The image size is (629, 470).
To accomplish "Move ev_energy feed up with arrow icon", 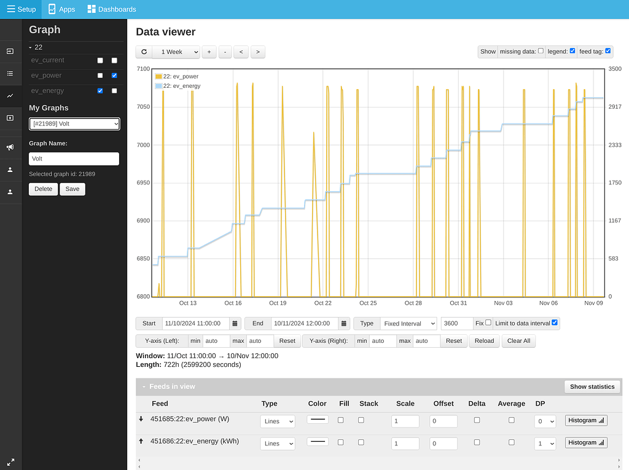I will tap(141, 441).
